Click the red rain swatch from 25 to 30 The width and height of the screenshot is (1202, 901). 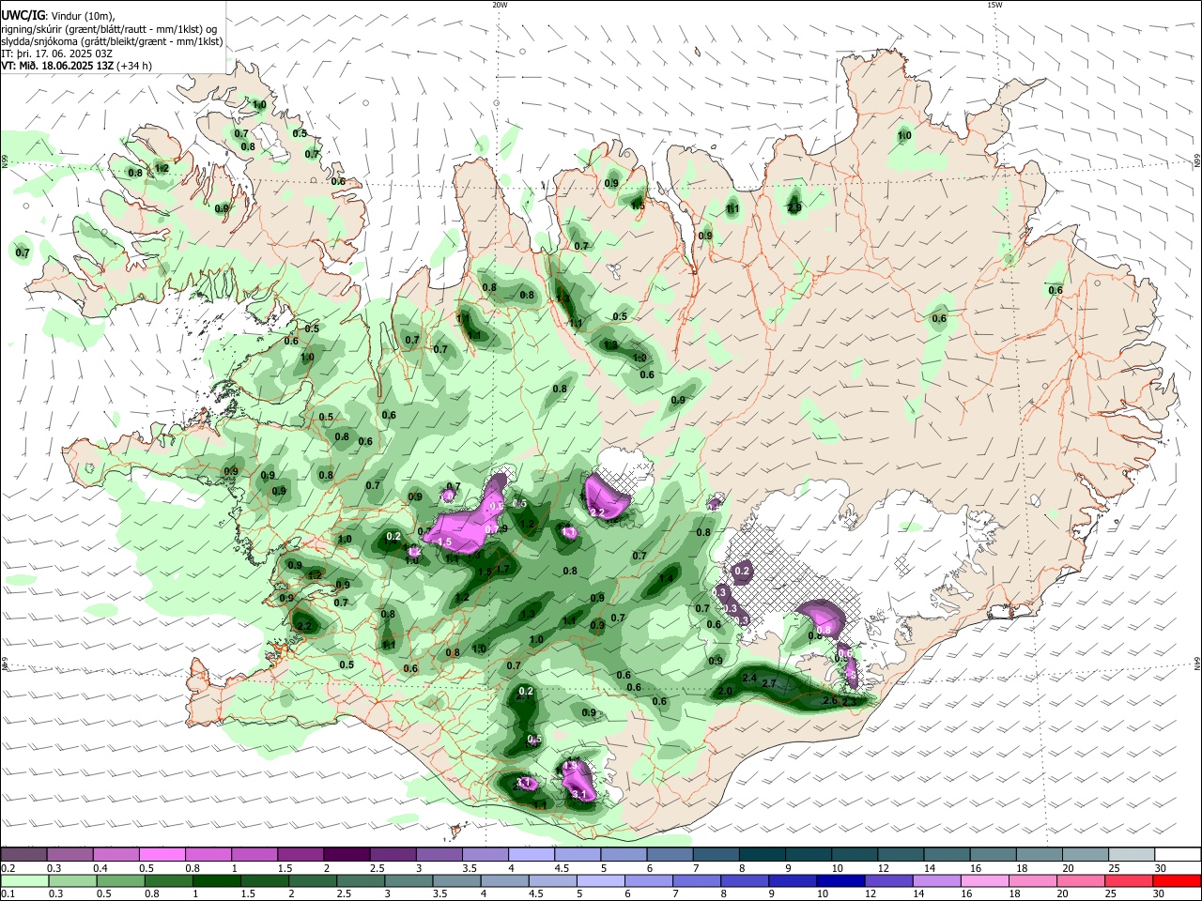click(1128, 880)
